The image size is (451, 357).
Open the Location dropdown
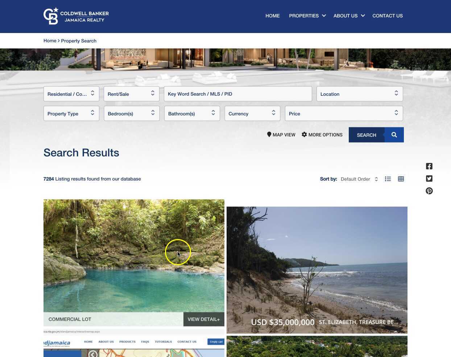[x=360, y=94]
